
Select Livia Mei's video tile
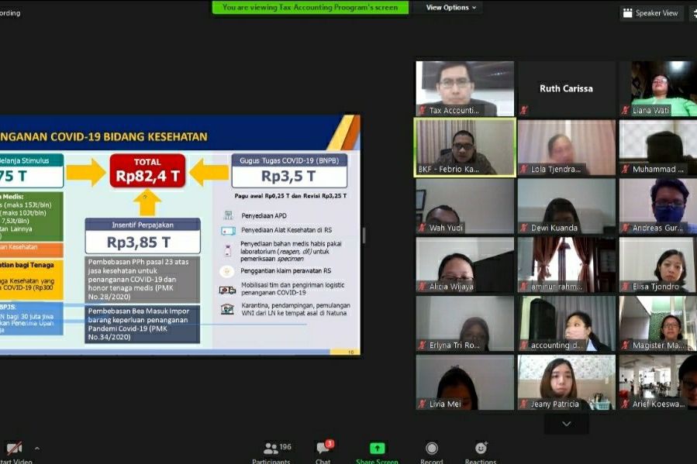coord(465,382)
